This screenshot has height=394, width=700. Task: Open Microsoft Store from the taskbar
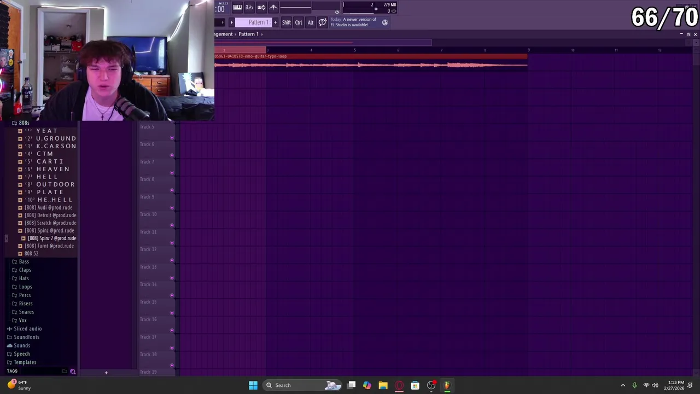415,385
